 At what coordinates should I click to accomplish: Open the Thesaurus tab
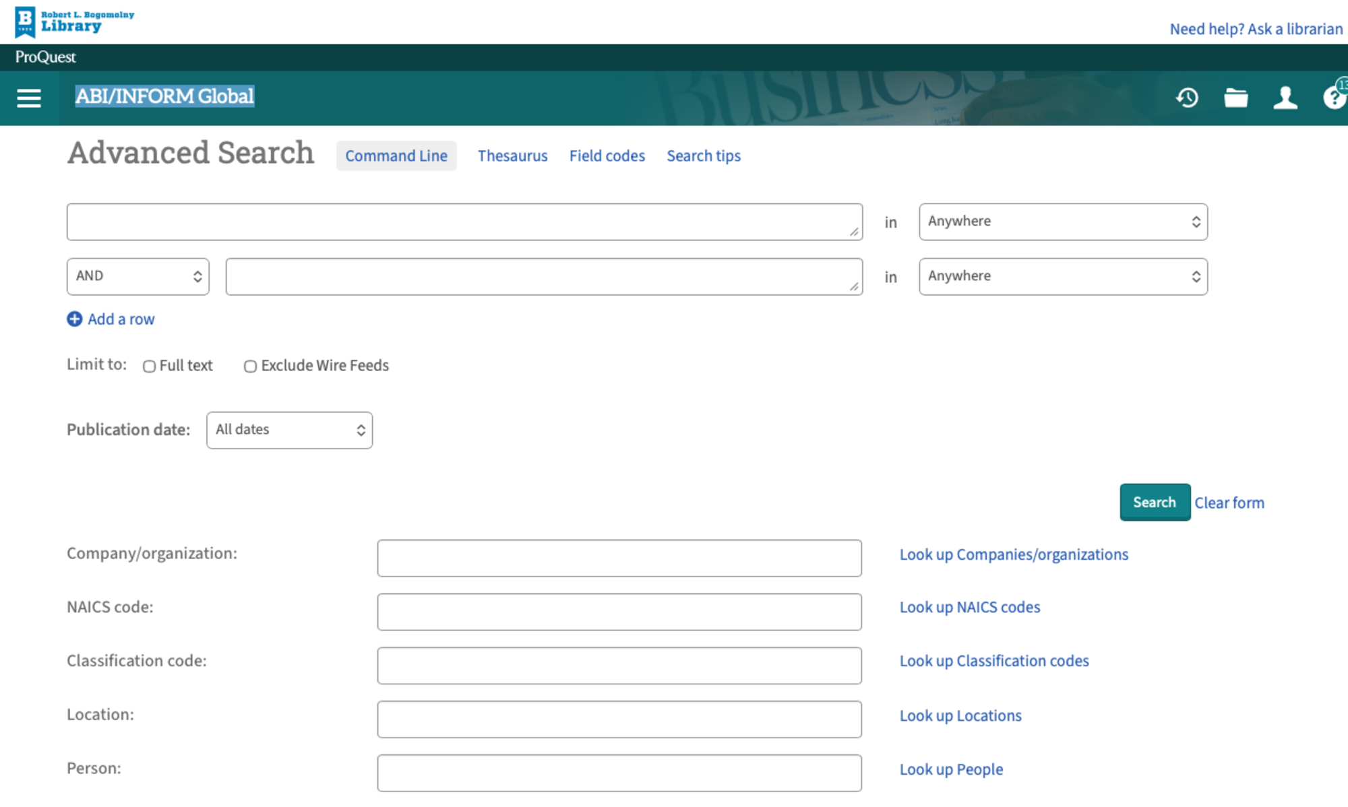click(512, 156)
